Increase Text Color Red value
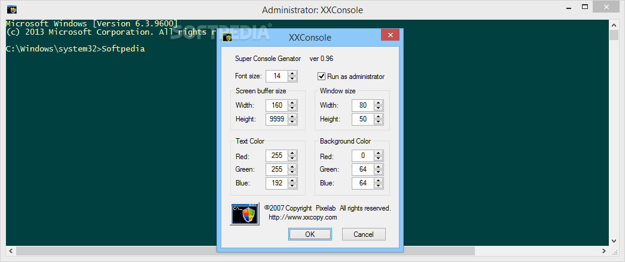625x262 pixels. [x=293, y=153]
